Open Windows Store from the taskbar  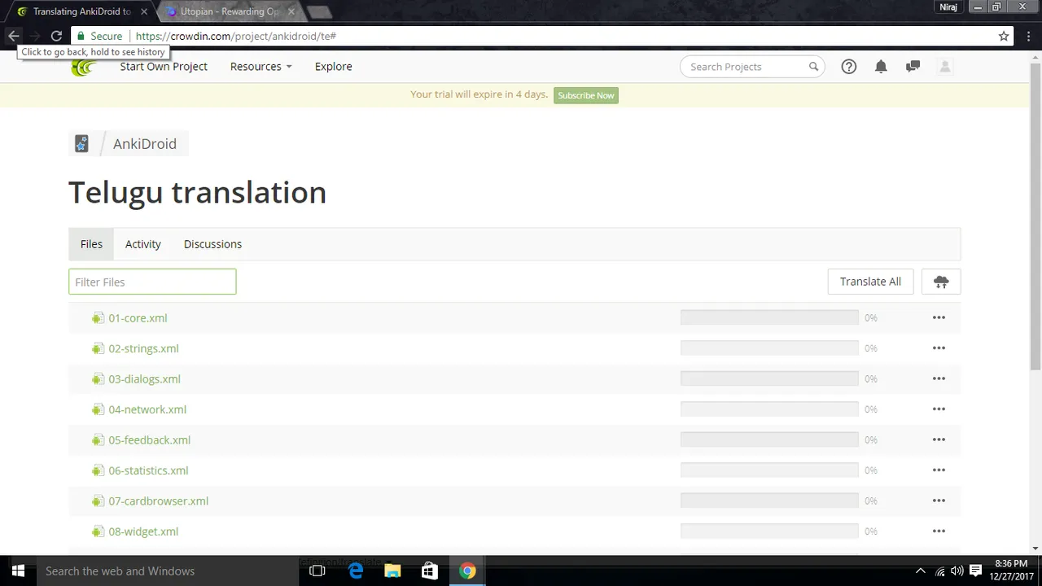pos(430,571)
